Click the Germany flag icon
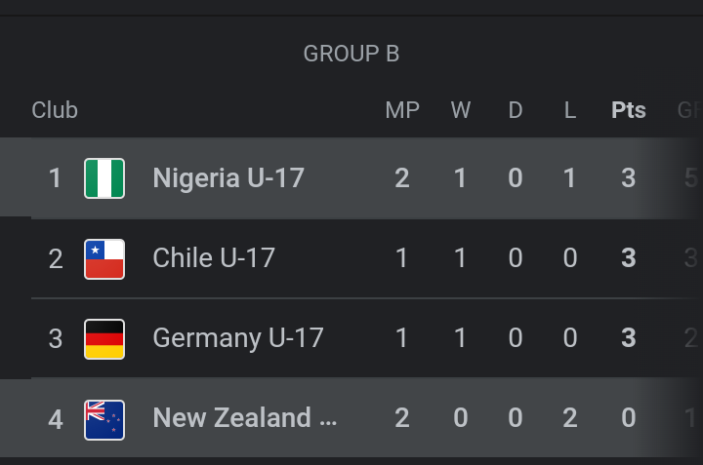 104,338
